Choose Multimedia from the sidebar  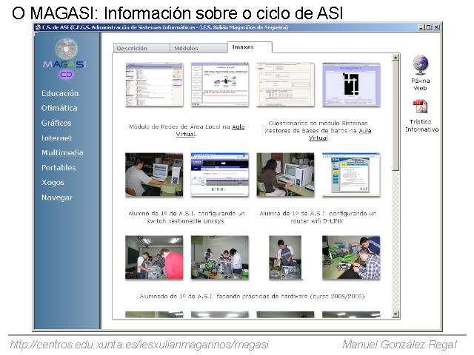(62, 153)
